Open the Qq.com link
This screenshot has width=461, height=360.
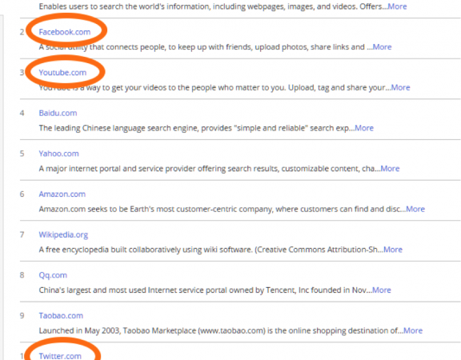tap(53, 275)
